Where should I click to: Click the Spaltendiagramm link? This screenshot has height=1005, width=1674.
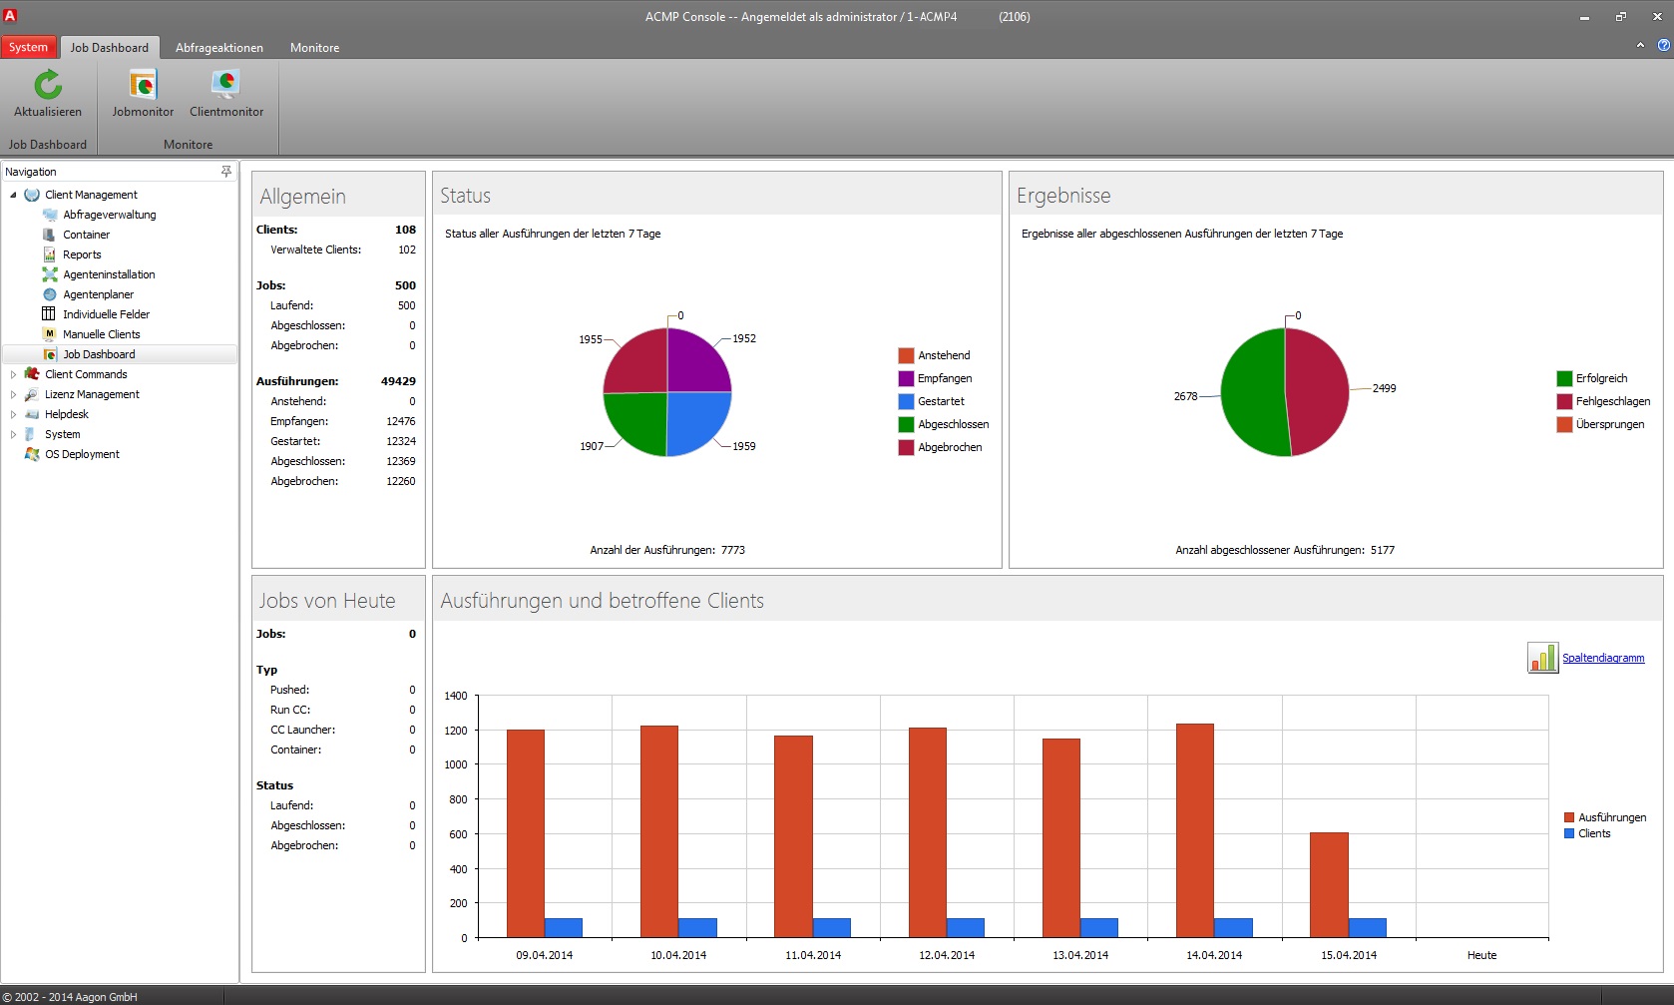point(1602,658)
